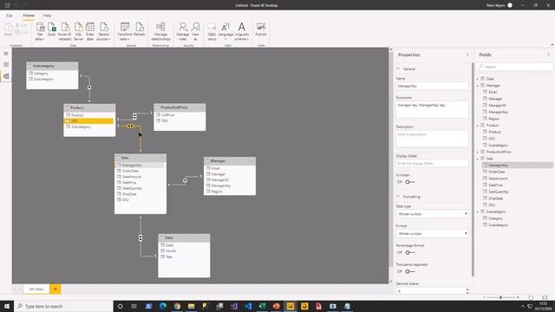Click the Reset layout icon

click(531, 297)
